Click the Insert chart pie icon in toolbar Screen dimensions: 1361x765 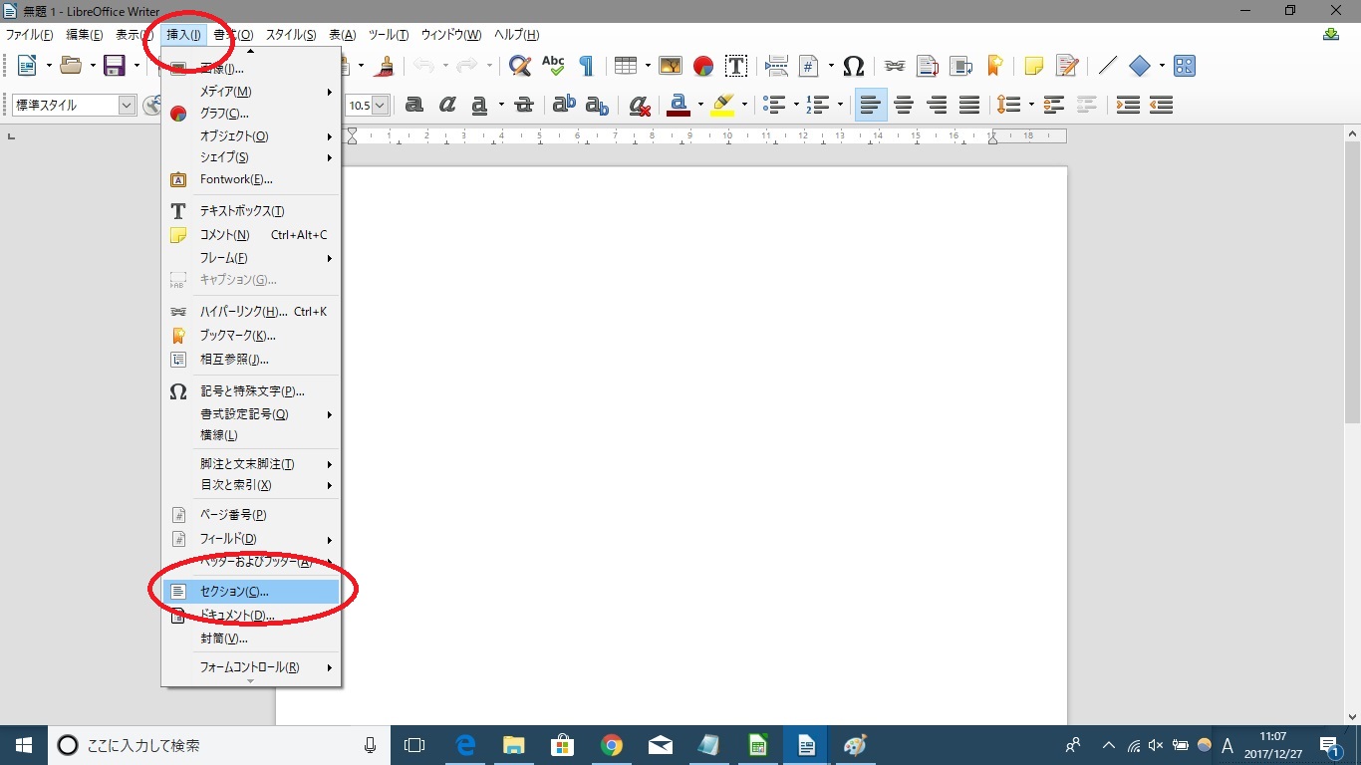(x=703, y=66)
